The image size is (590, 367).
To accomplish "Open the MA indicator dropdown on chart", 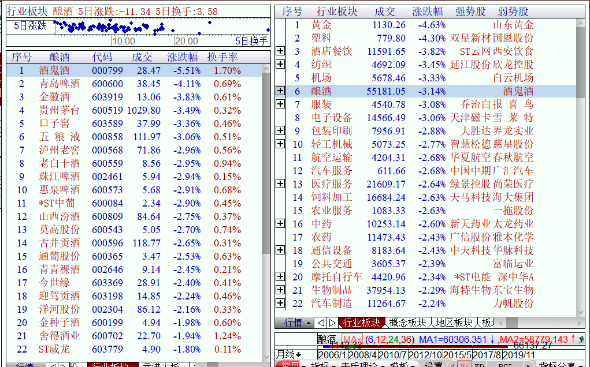I will pos(351,339).
